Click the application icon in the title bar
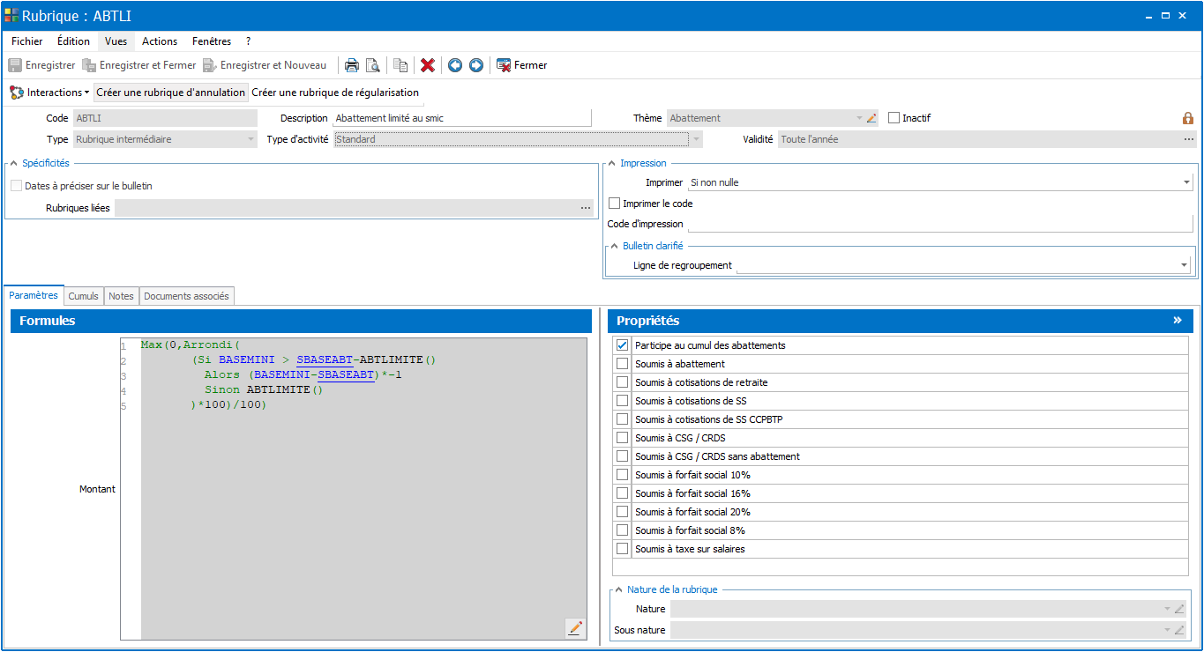 tap(11, 16)
